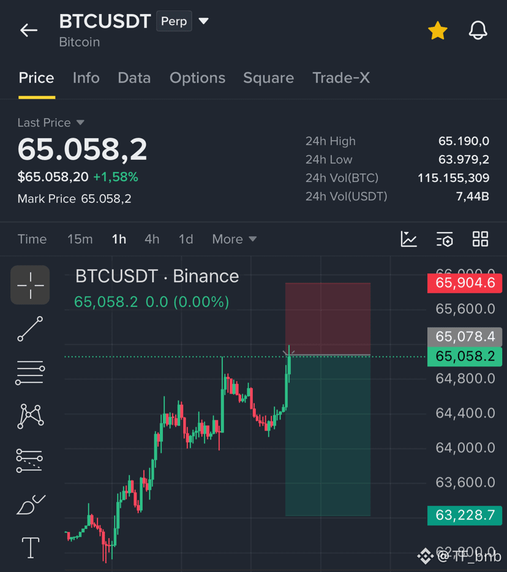Open the Trade-X tab
This screenshot has width=507, height=572.
click(341, 78)
